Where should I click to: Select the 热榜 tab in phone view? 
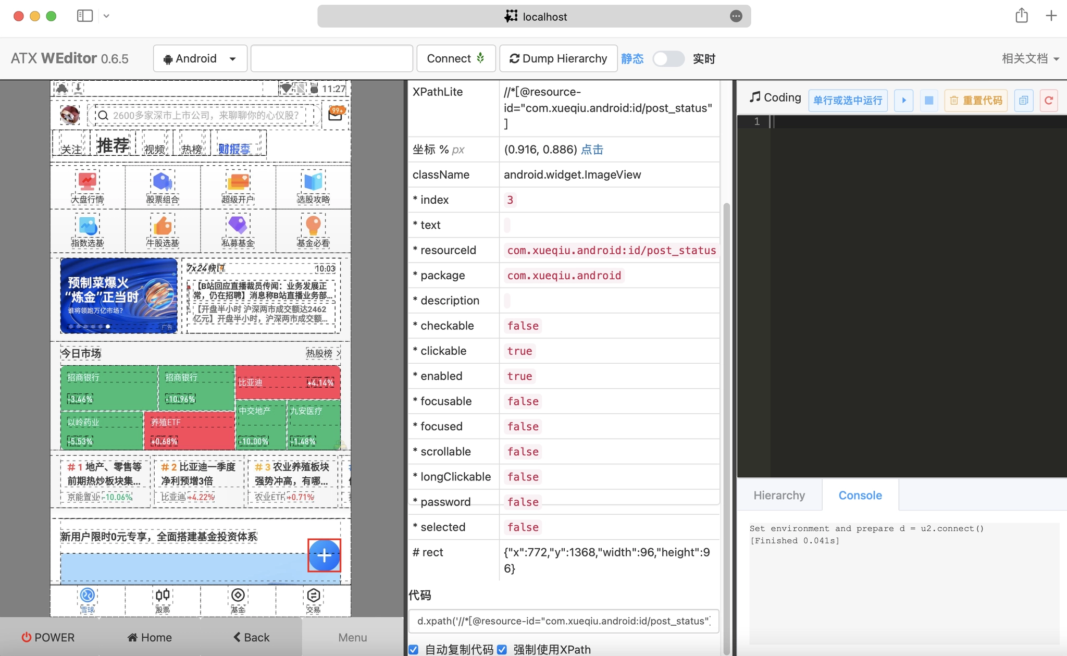pyautogui.click(x=191, y=149)
